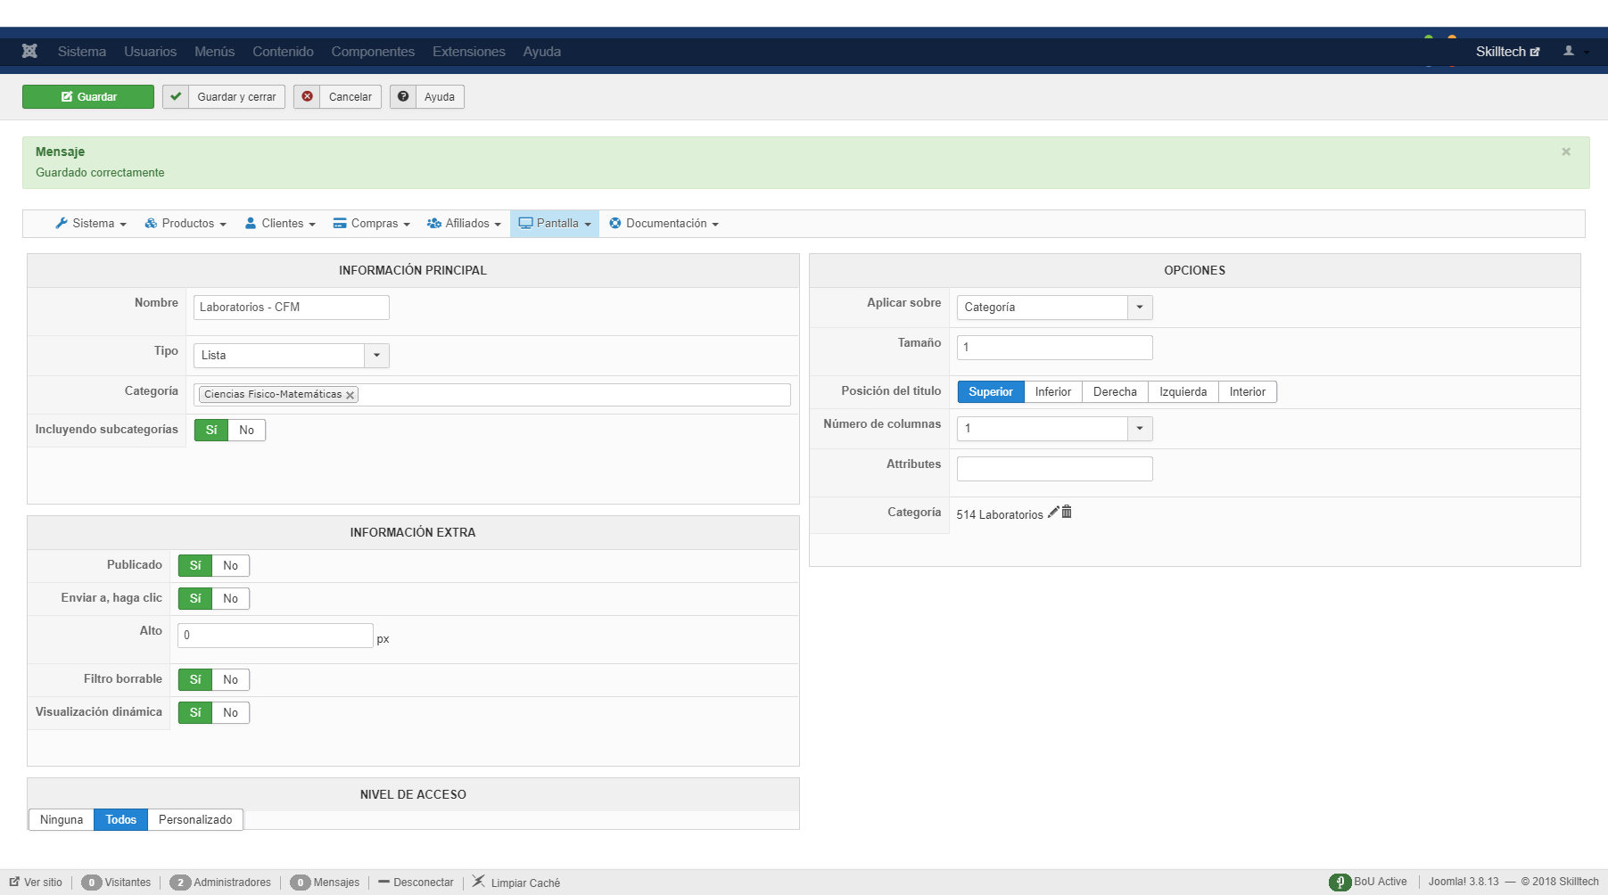Click the Cancelar button
Screen dimensions: 1608x895
click(338, 96)
